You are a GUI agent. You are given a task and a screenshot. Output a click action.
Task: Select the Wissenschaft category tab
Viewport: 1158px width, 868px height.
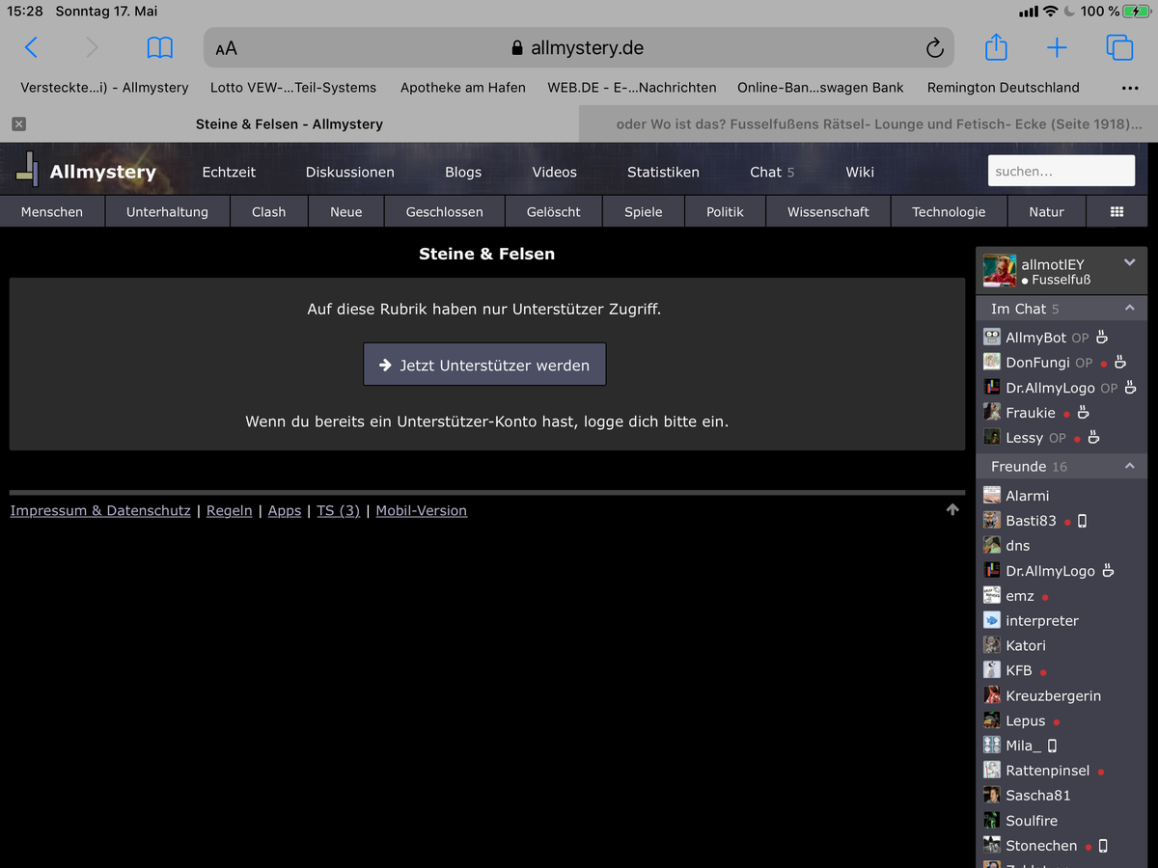[x=828, y=211]
